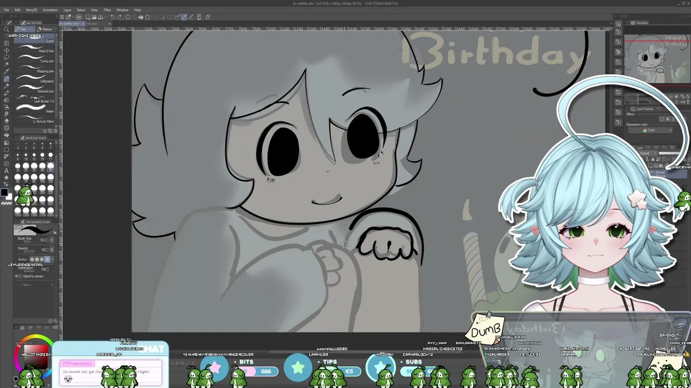Image resolution: width=691 pixels, height=388 pixels.
Task: Select the black main color swatch
Action: click(4, 192)
